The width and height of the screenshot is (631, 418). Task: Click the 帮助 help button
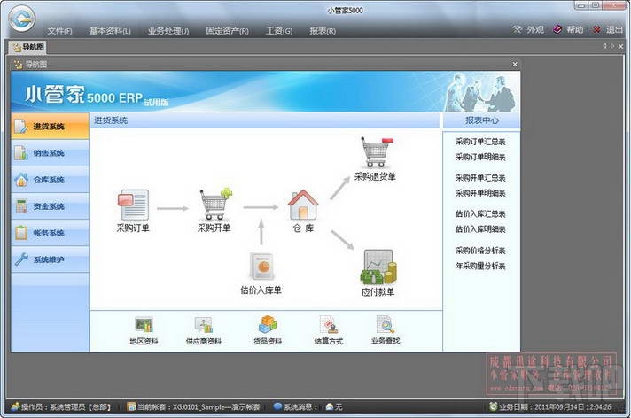[x=568, y=30]
